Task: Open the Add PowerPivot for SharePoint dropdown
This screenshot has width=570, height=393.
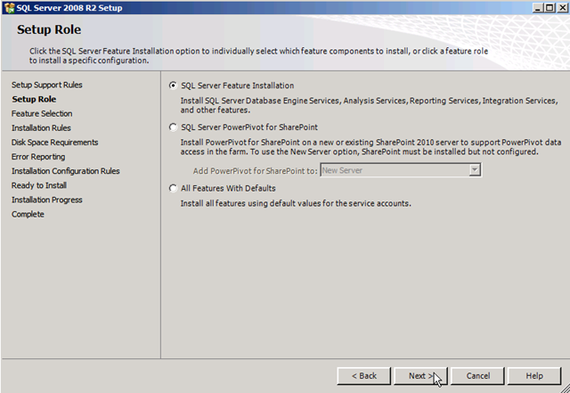Action: (475, 169)
